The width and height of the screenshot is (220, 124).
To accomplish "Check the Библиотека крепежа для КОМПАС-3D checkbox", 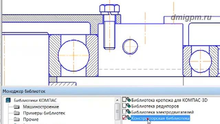I will (x=124, y=100).
